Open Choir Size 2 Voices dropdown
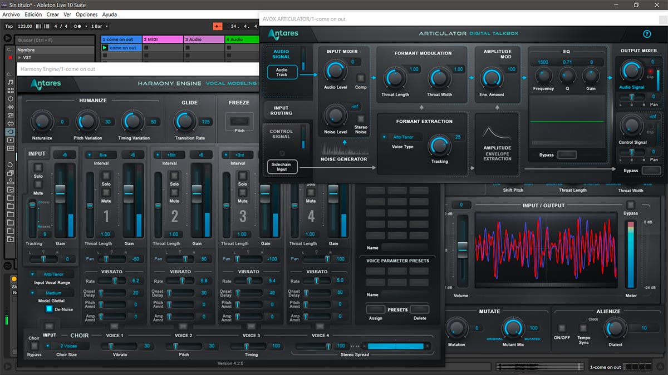The image size is (668, 375). (x=65, y=346)
